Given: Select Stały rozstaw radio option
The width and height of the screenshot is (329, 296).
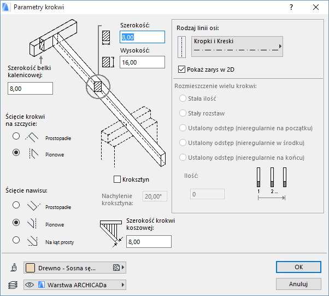Looking at the screenshot, I should coord(183,113).
